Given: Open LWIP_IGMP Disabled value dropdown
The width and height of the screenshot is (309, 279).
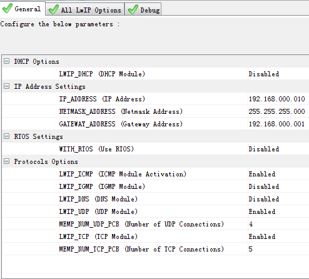Looking at the screenshot, I should (278, 186).
